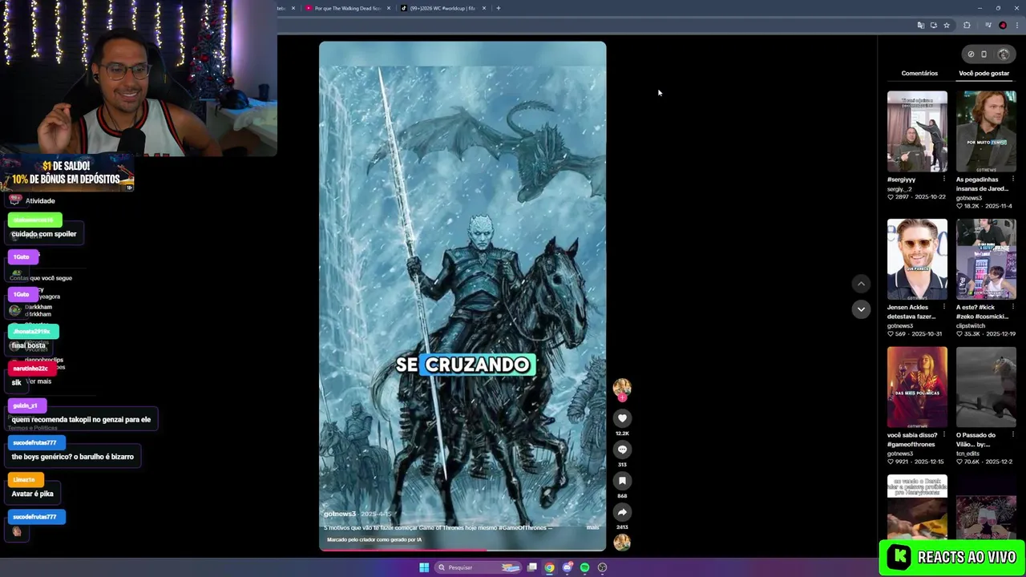The width and height of the screenshot is (1026, 577).
Task: Open 'As pegadinhas insanas de Jared' thumbnail
Action: coord(986,131)
